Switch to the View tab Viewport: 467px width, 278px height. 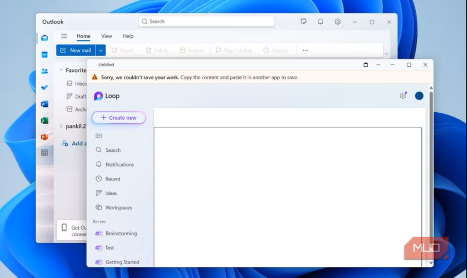(x=106, y=36)
